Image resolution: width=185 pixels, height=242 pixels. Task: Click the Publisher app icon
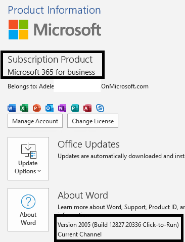pyautogui.click(x=75, y=108)
